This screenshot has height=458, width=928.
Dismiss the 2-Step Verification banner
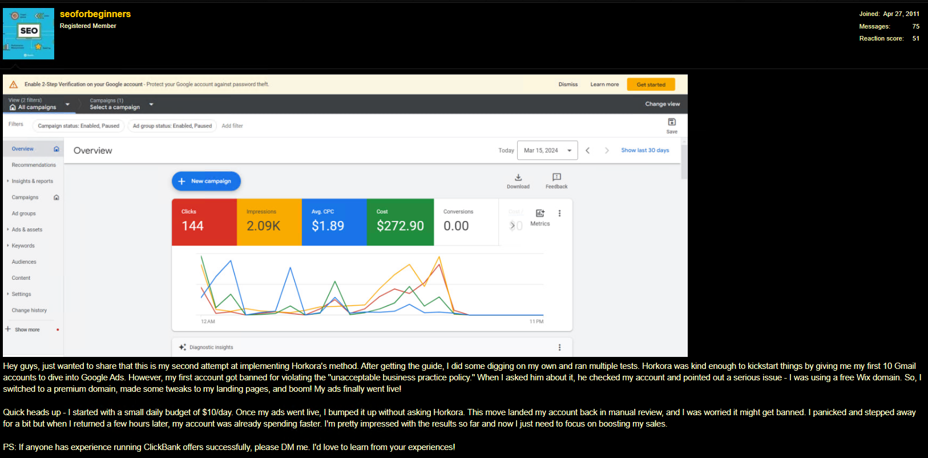[568, 85]
